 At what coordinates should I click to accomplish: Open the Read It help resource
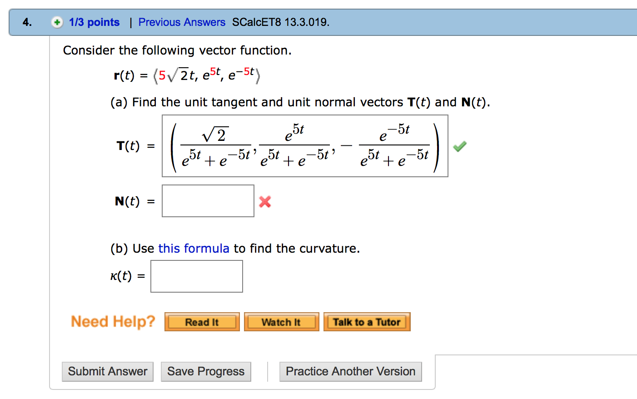(x=202, y=322)
